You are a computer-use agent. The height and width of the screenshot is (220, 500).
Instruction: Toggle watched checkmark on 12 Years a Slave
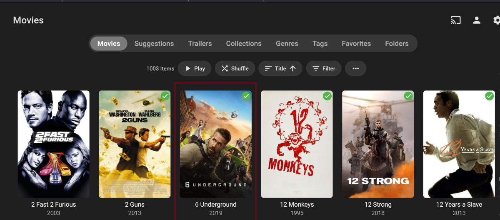pyautogui.click(x=489, y=96)
